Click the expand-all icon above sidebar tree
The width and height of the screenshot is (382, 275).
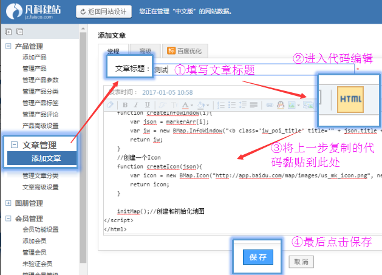pos(9,32)
